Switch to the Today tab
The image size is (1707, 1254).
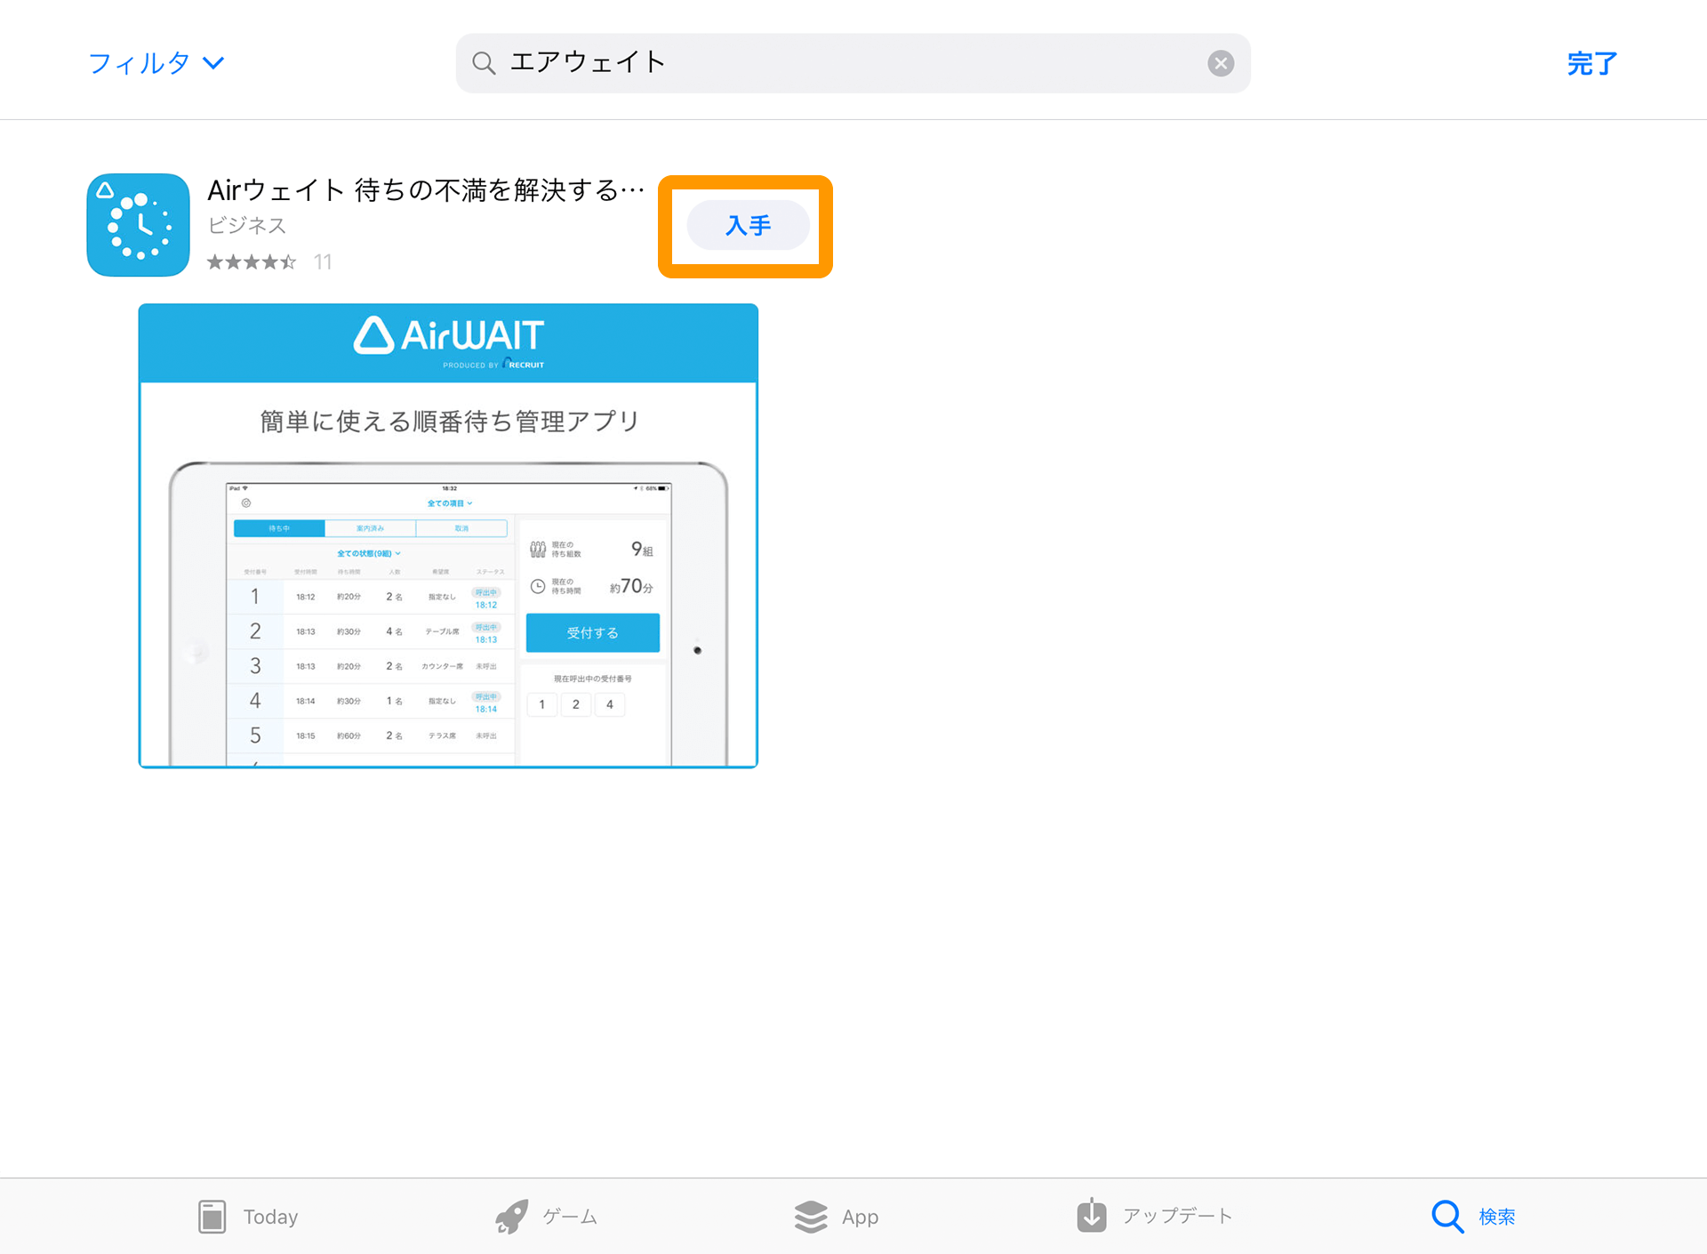coord(248,1217)
